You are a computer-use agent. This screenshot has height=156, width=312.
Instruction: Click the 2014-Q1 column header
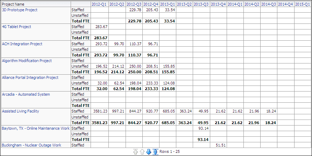pos(235,4)
